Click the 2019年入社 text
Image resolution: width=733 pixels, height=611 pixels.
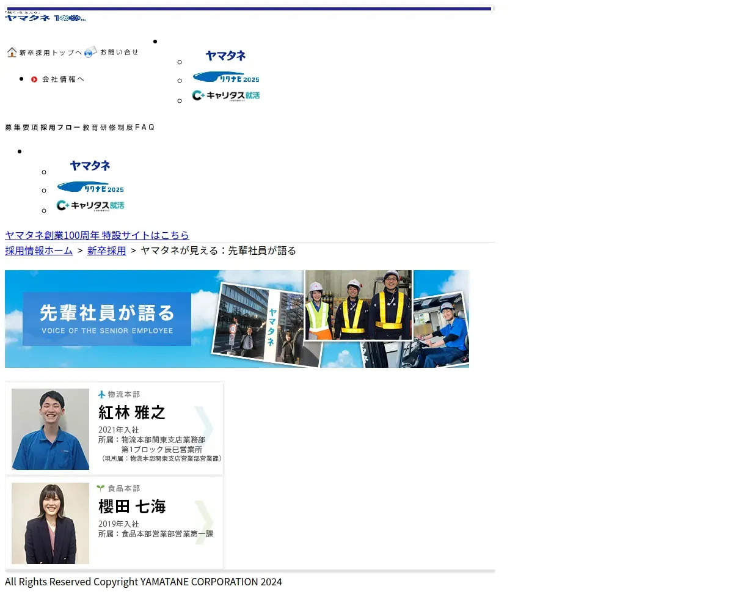click(x=119, y=524)
